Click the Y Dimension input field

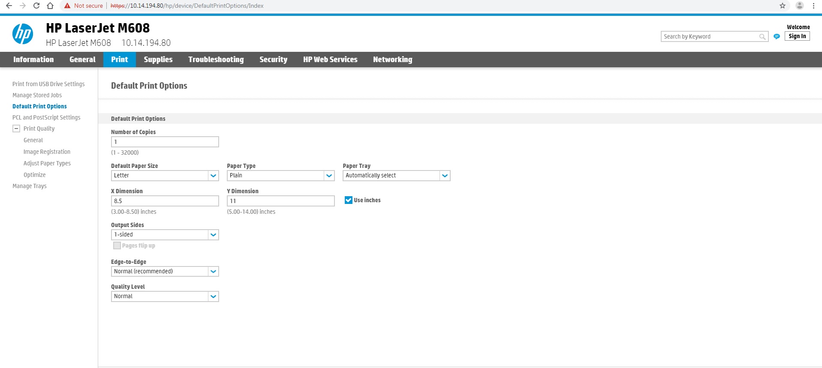point(281,201)
